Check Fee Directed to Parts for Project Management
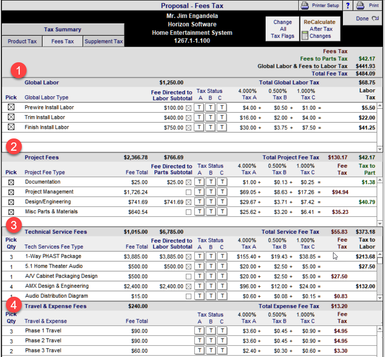This screenshot has height=357, width=385. (x=189, y=192)
